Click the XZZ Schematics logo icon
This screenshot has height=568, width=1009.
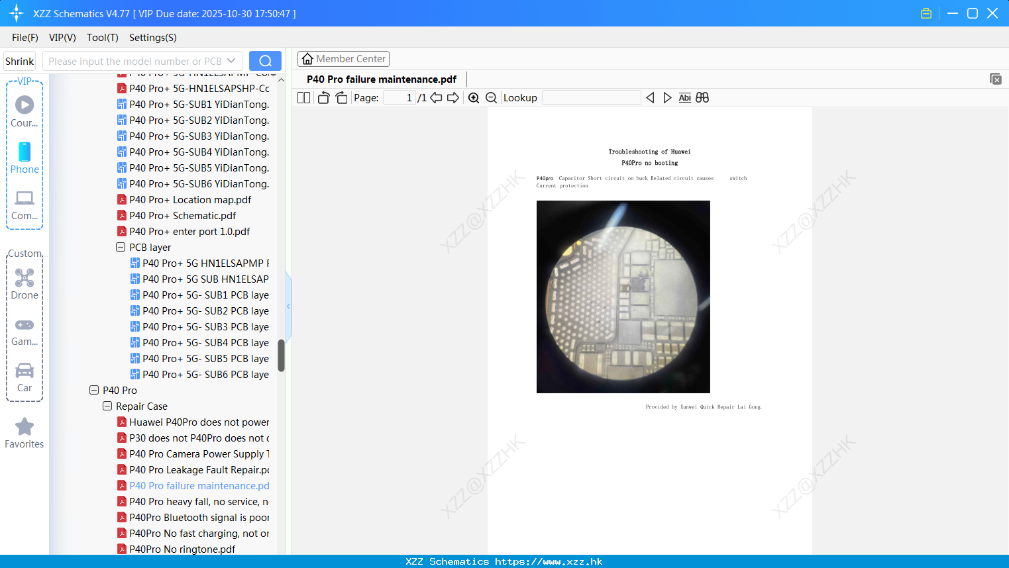(17, 13)
